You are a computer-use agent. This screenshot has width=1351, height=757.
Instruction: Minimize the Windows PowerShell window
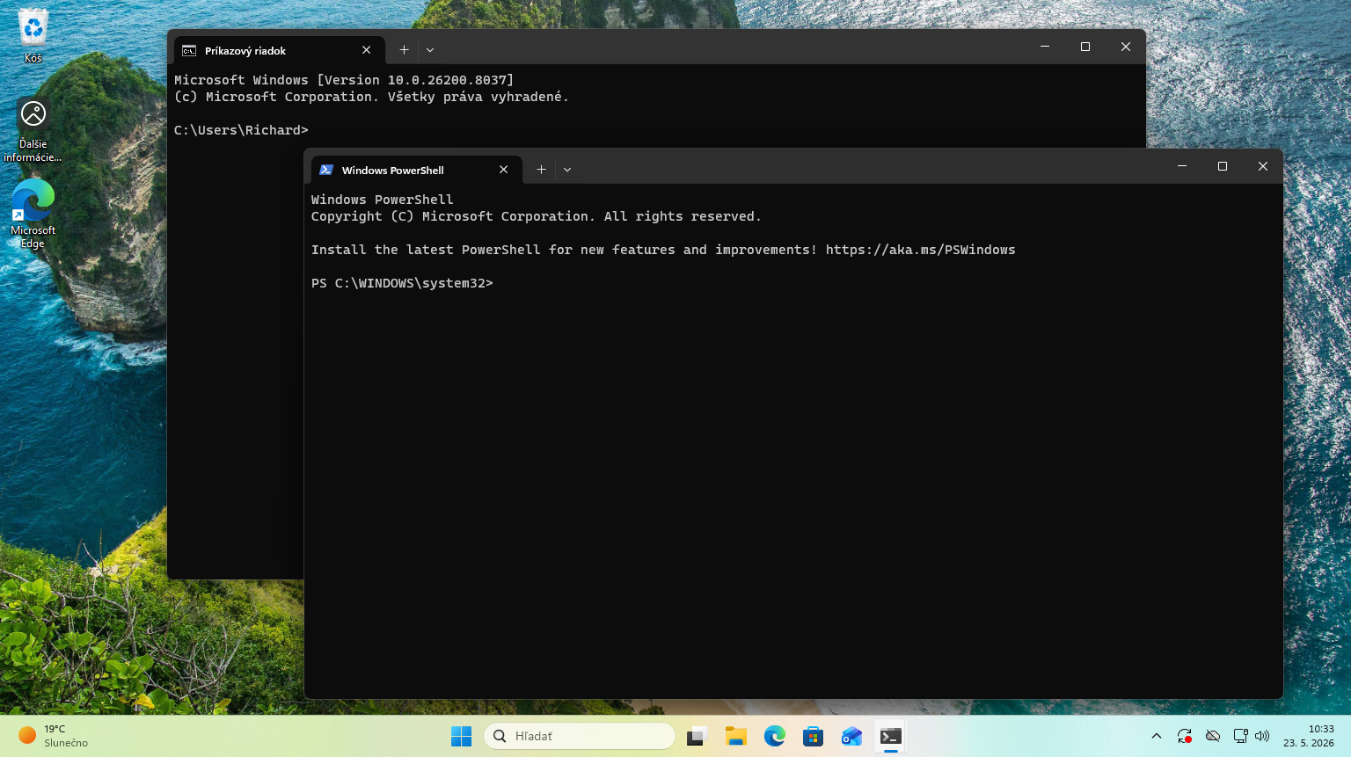click(x=1182, y=166)
